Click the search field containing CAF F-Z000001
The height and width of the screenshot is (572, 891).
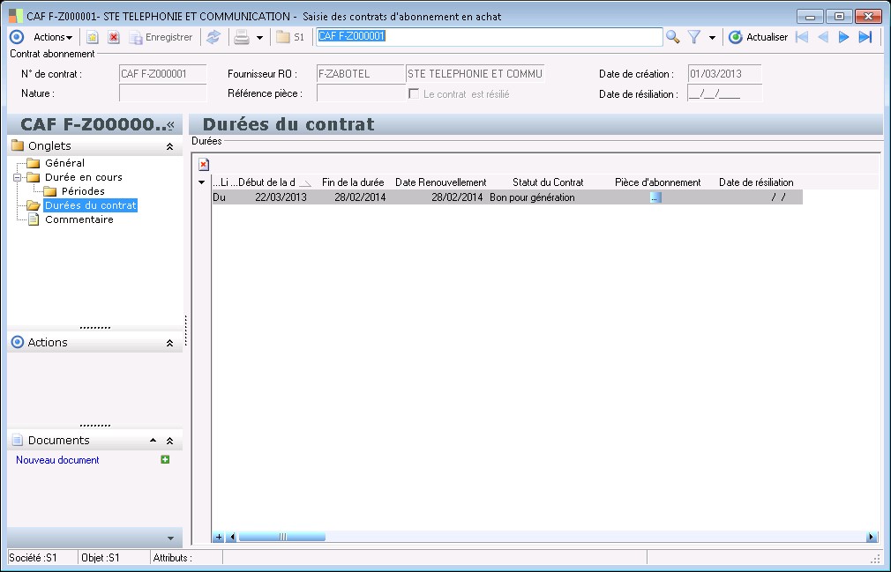tap(490, 37)
